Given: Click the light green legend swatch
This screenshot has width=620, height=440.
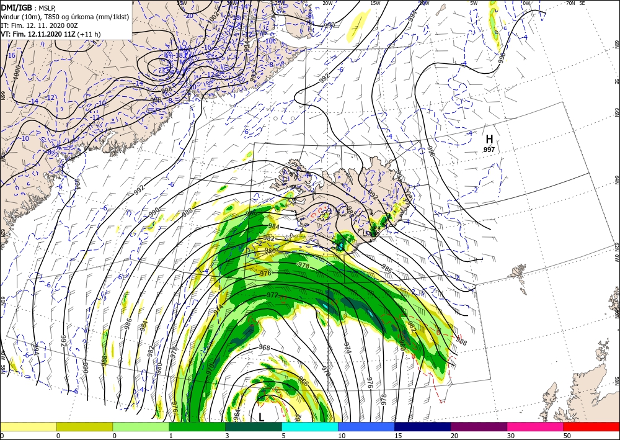Looking at the screenshot, I should pyautogui.click(x=141, y=426).
